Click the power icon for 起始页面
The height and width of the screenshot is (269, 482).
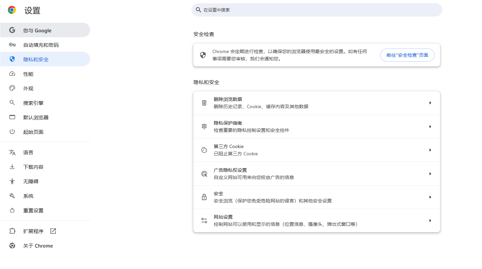[12, 132]
